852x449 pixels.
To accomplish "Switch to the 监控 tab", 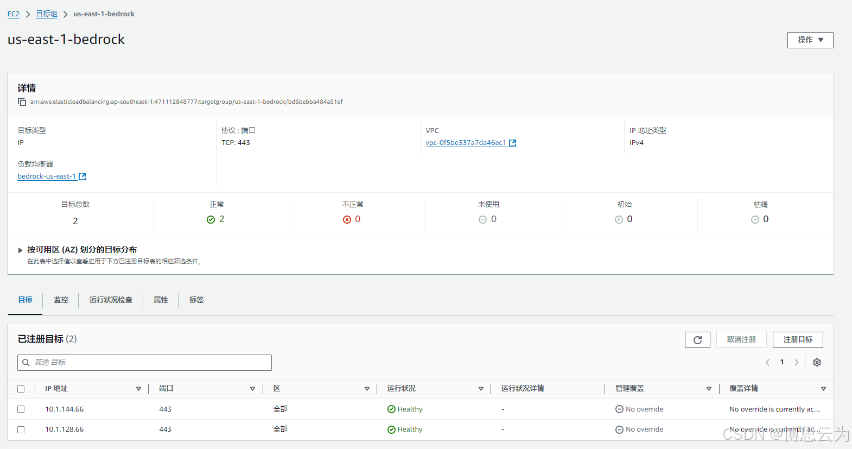I will point(61,300).
